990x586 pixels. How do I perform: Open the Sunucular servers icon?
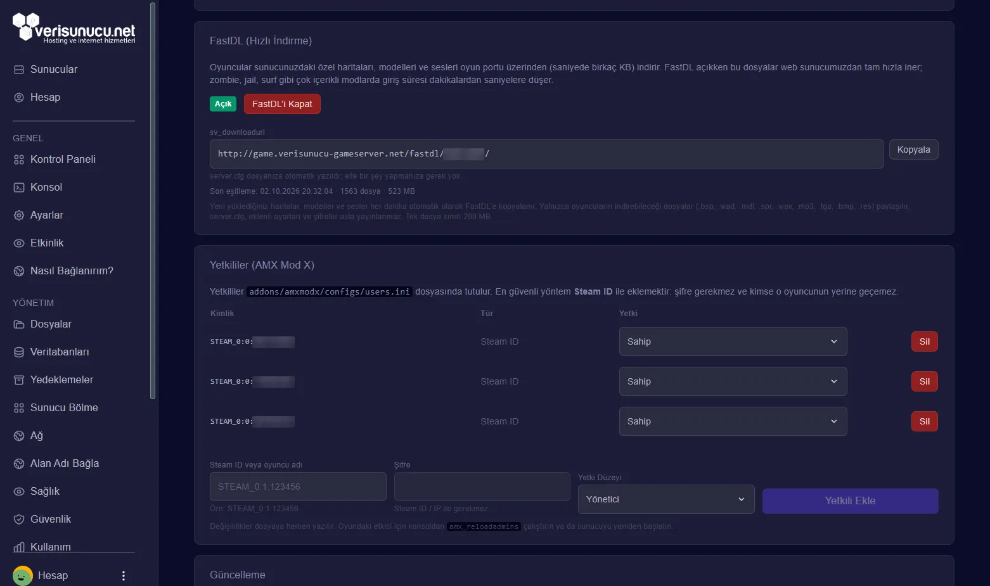(19, 70)
